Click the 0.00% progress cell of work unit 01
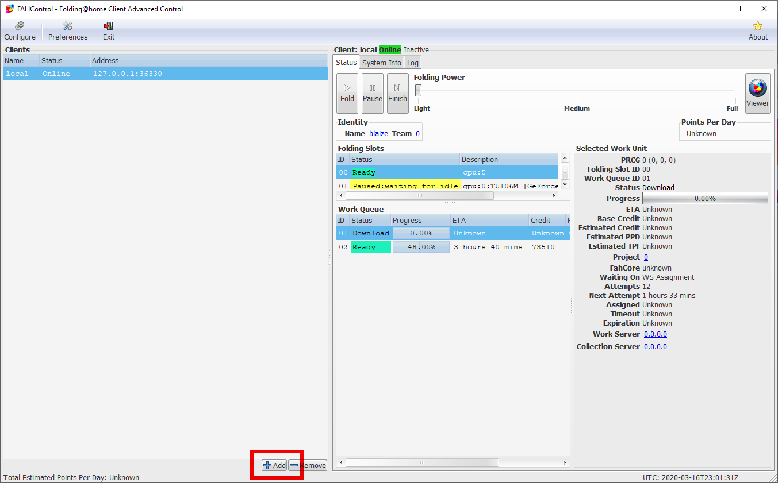The width and height of the screenshot is (778, 483). pos(421,233)
